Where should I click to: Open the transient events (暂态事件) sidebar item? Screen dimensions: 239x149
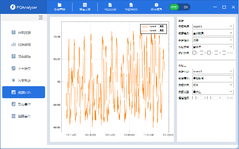click(x=24, y=104)
